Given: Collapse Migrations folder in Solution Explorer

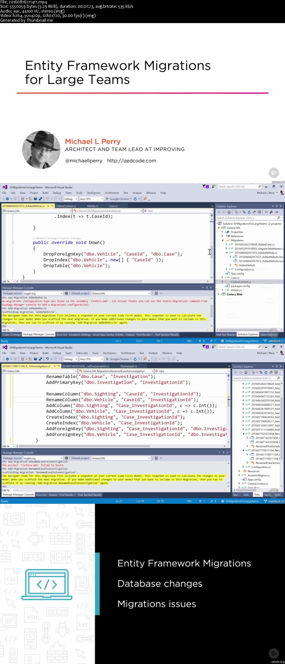Looking at the screenshot, I should (x=223, y=240).
